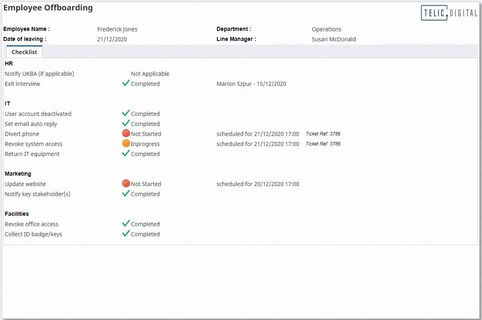The width and height of the screenshot is (482, 320).
Task: Click Ticket Ref 3786 on Revoke system access row
Action: (323, 144)
